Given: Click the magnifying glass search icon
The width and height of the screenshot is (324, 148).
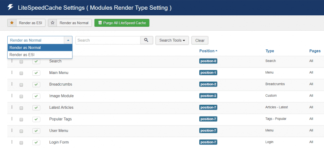Looking at the screenshot, I should pyautogui.click(x=147, y=40).
